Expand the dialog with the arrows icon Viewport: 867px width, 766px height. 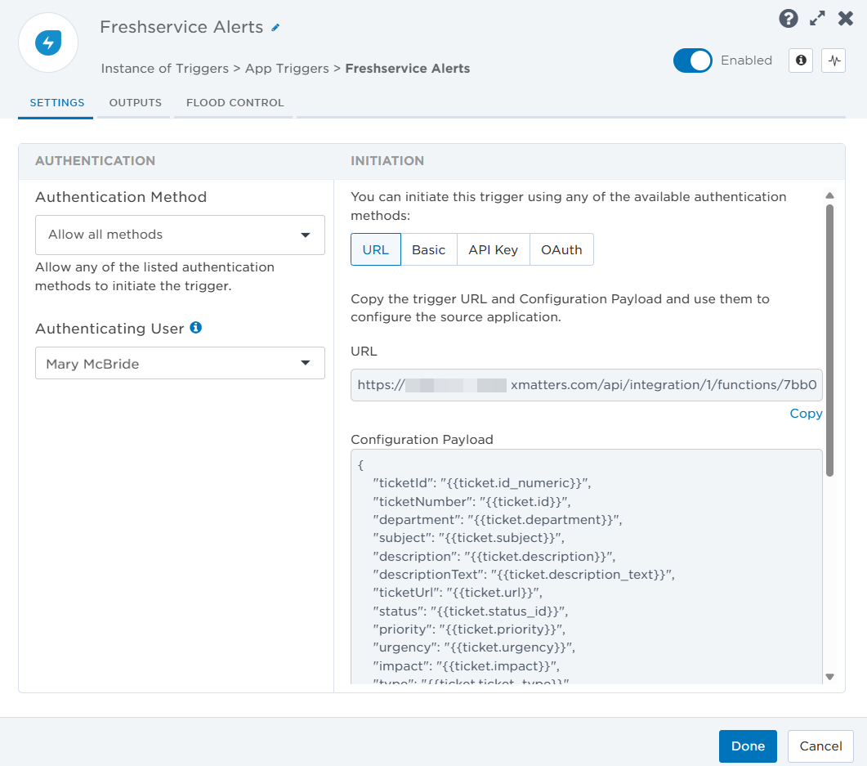(816, 19)
